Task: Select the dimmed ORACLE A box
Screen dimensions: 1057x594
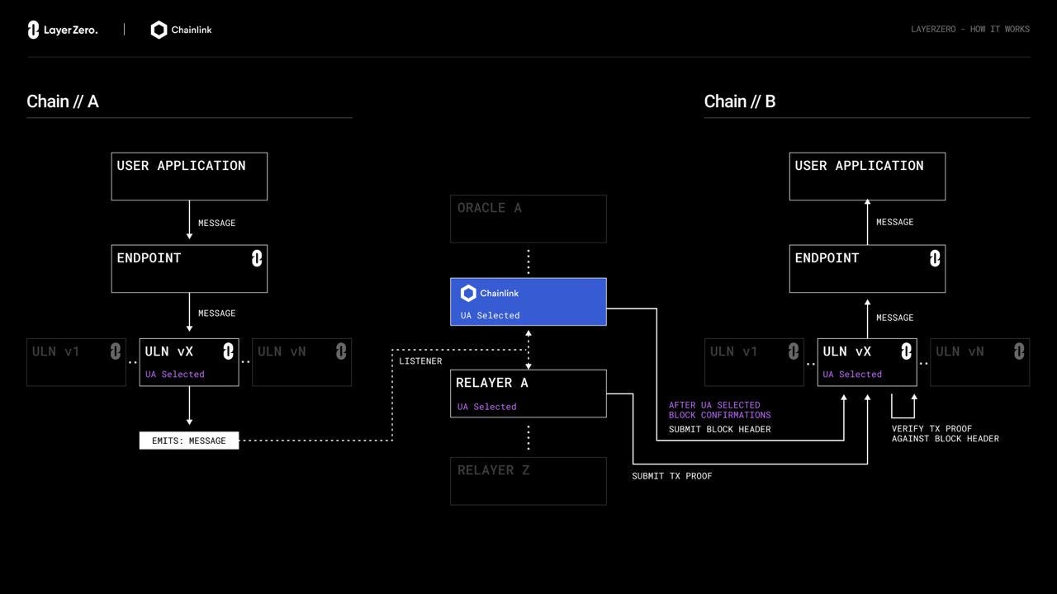Action: 528,219
